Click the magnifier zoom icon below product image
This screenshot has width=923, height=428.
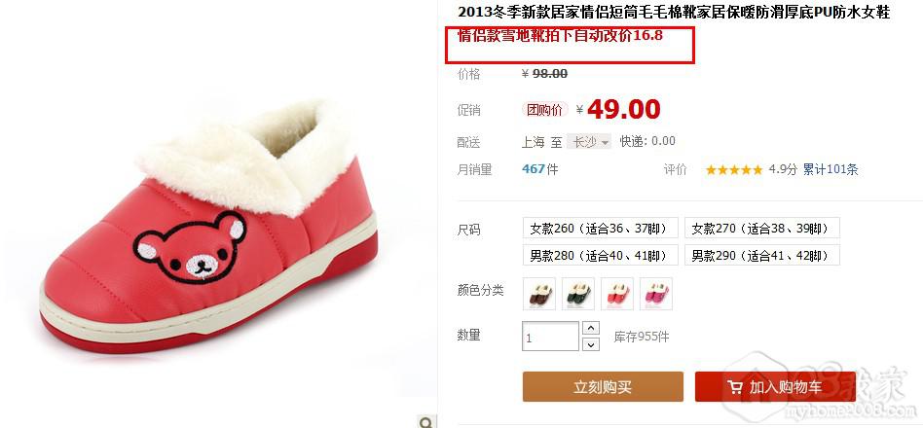[x=426, y=421]
